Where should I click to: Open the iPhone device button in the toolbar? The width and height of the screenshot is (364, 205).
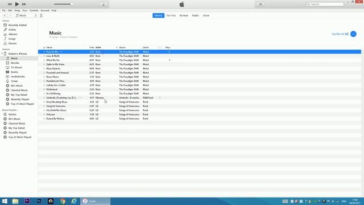[41, 15]
